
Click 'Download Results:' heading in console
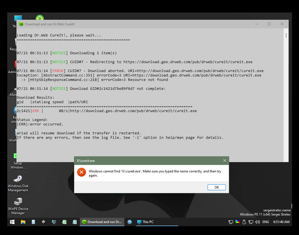(36, 98)
